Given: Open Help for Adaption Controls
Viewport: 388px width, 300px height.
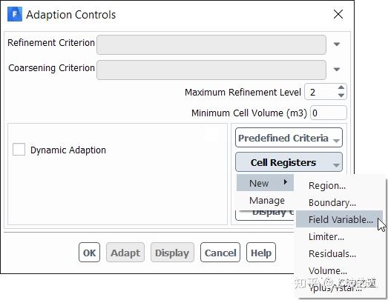Looking at the screenshot, I should [261, 253].
